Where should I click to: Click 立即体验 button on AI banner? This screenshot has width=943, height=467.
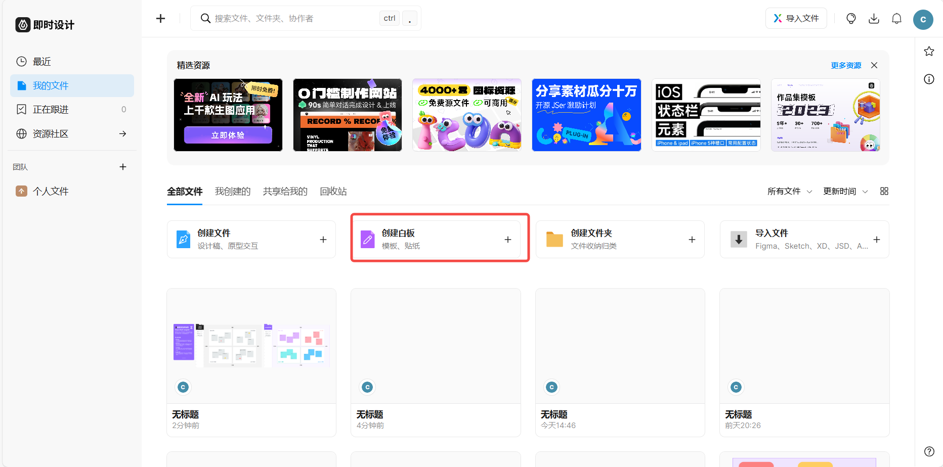tap(228, 135)
